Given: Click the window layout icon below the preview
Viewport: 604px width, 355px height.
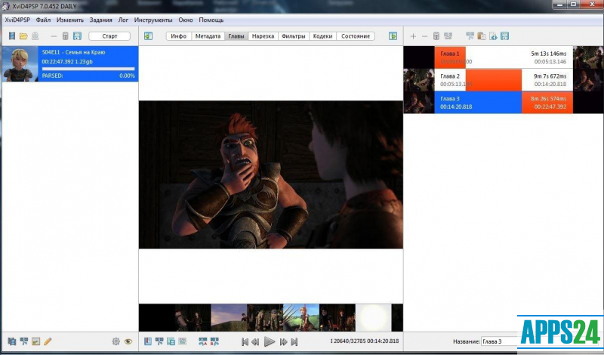Looking at the screenshot, I should tap(171, 341).
